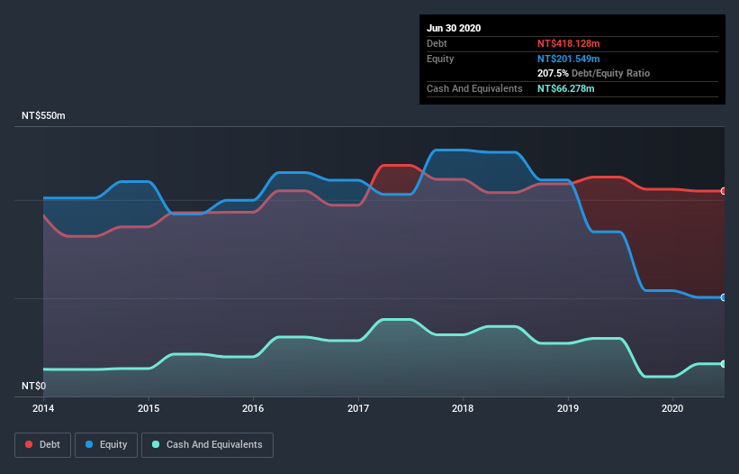Click the 2019 x-axis label
739x474 pixels.
(568, 408)
